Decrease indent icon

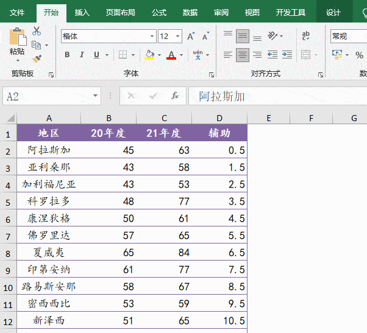pos(273,55)
